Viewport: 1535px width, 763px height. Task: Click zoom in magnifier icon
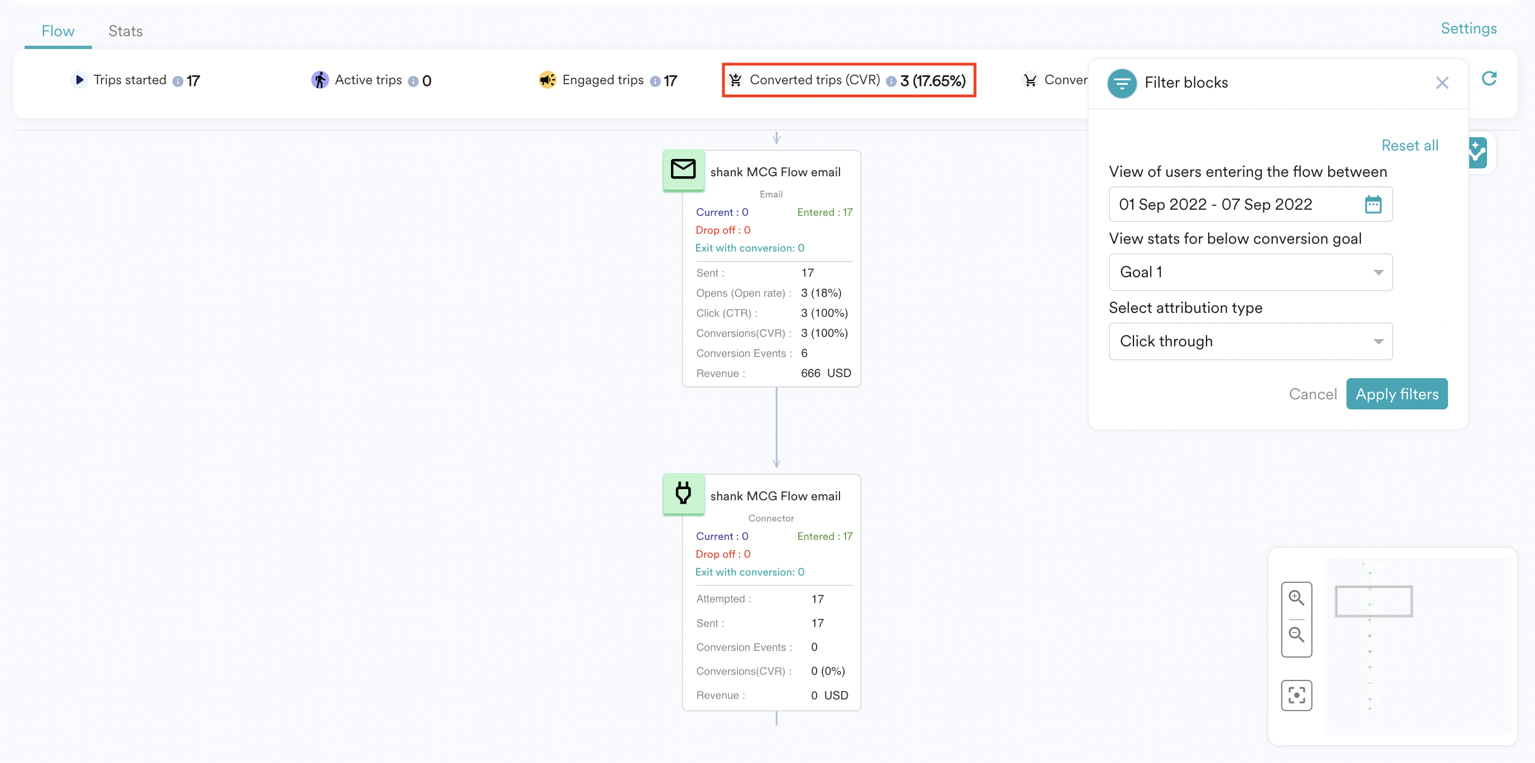(1296, 598)
